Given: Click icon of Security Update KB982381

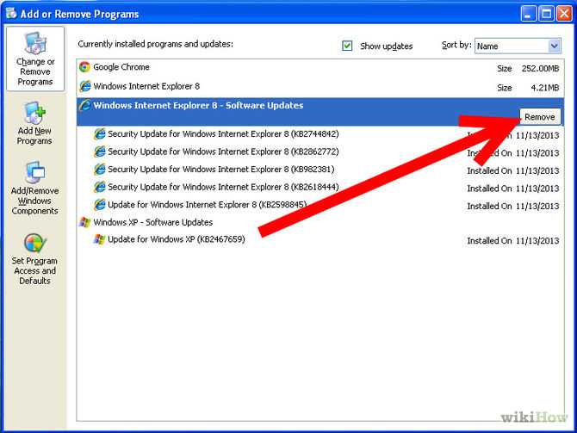Looking at the screenshot, I should pyautogui.click(x=99, y=170).
